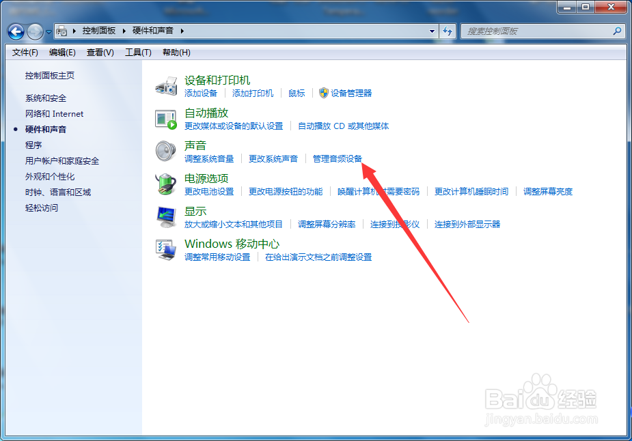Click the Windows 移动中心 icon
Screen dimensions: 632x441
pyautogui.click(x=165, y=249)
